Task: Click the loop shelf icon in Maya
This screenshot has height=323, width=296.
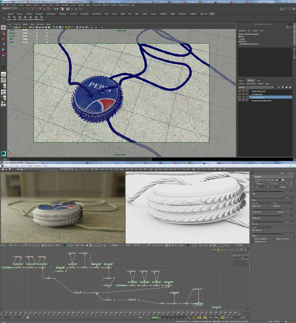Action: pos(41,18)
